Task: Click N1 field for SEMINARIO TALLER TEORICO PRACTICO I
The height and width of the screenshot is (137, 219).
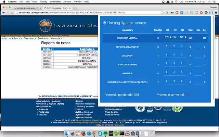Action: (x=167, y=81)
